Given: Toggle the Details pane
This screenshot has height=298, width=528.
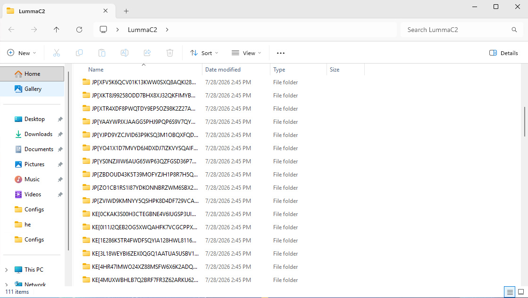Looking at the screenshot, I should [503, 53].
